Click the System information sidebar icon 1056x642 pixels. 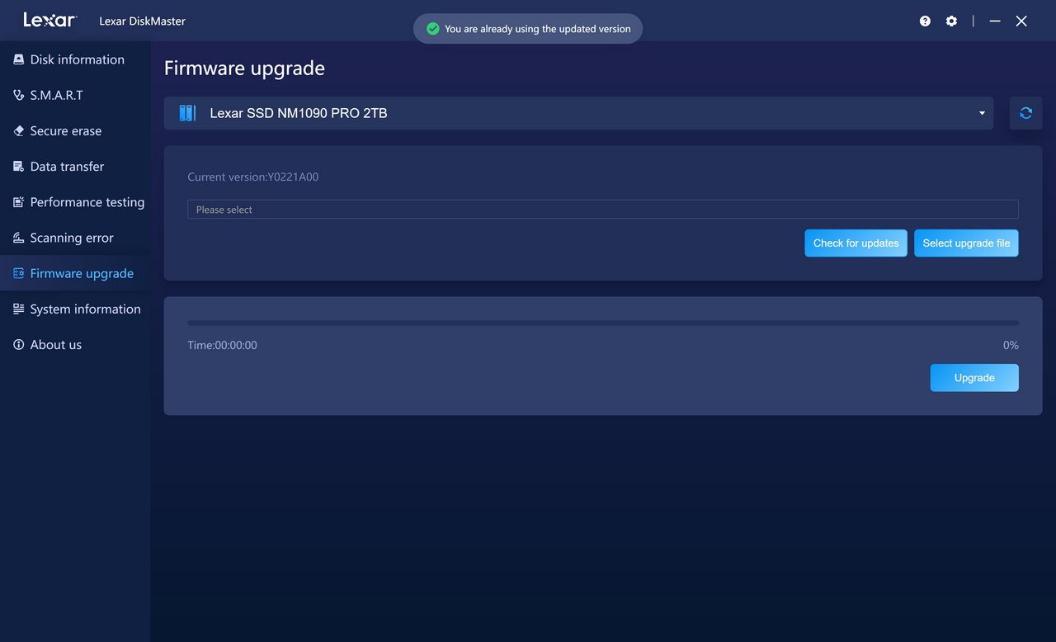(x=18, y=309)
